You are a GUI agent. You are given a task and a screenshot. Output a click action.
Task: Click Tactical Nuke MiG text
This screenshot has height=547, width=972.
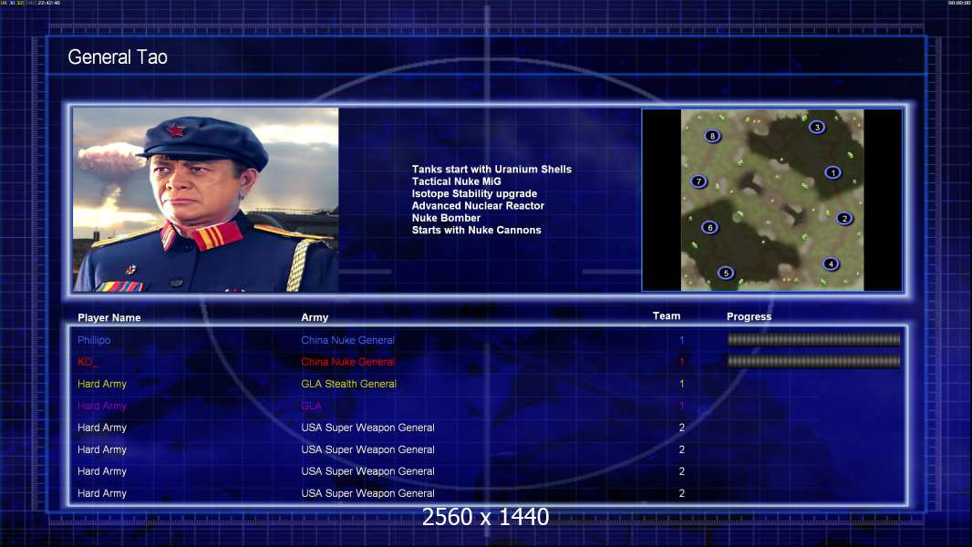click(456, 181)
